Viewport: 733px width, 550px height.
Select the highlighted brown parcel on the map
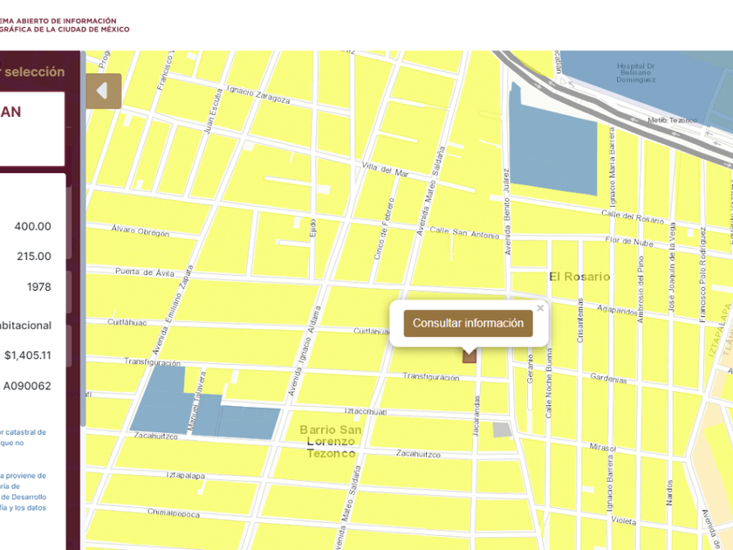(469, 355)
